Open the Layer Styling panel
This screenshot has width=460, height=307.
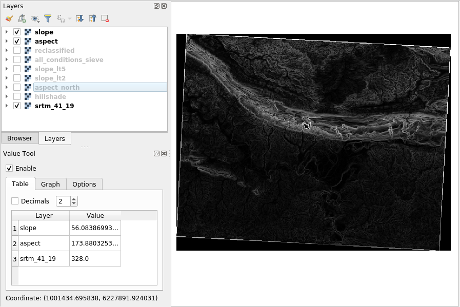point(9,18)
